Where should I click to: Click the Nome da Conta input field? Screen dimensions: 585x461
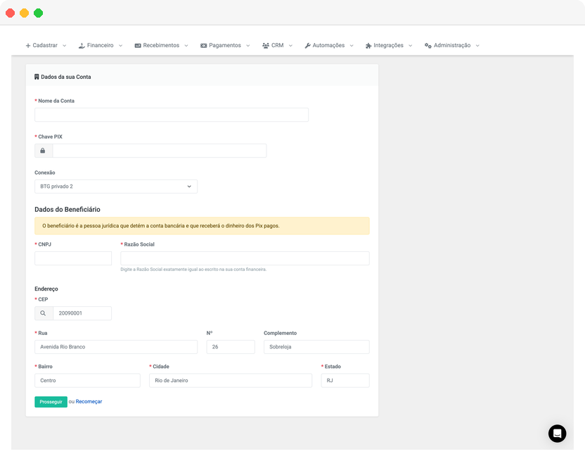pyautogui.click(x=171, y=115)
